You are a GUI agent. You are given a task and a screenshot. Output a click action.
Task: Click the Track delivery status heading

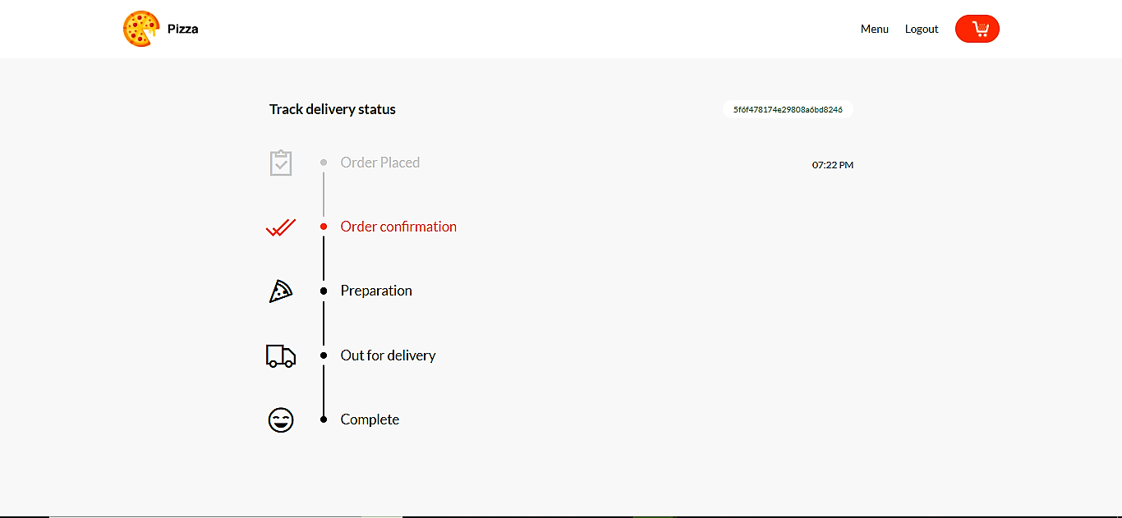[332, 108]
